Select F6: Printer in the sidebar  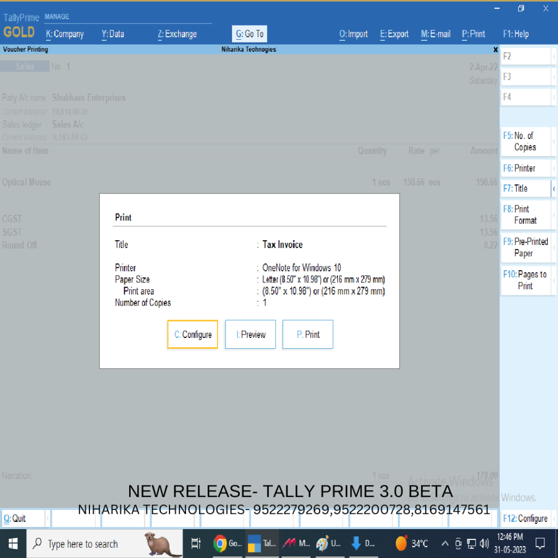[x=526, y=168]
